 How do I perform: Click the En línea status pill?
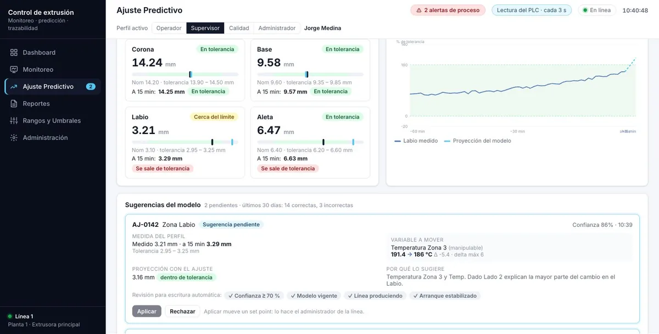(x=597, y=10)
